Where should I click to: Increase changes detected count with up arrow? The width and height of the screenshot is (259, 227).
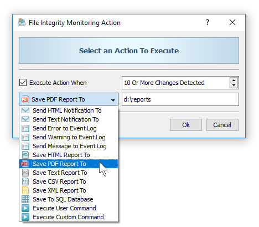[x=234, y=80]
